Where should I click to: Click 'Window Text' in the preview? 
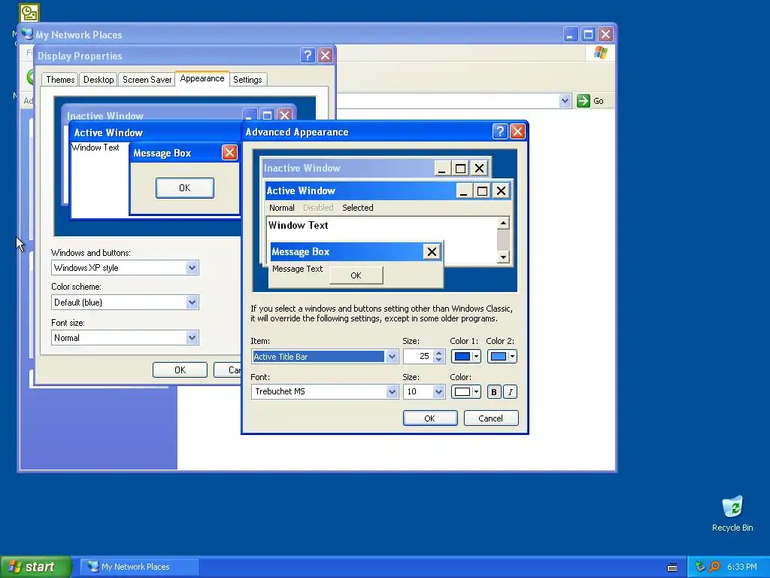pos(298,225)
